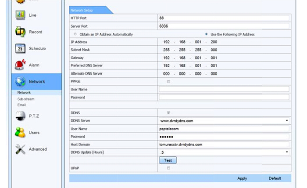The image size is (307, 188).
Task: Click the DDNS Password field
Action: (x=224, y=137)
